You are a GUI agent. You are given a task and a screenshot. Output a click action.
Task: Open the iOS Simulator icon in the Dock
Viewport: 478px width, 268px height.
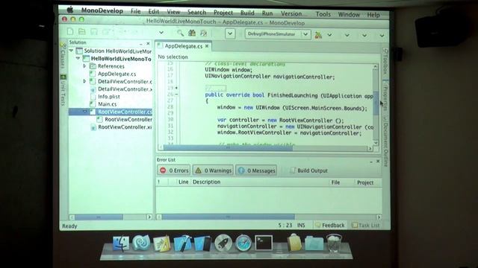[202, 243]
